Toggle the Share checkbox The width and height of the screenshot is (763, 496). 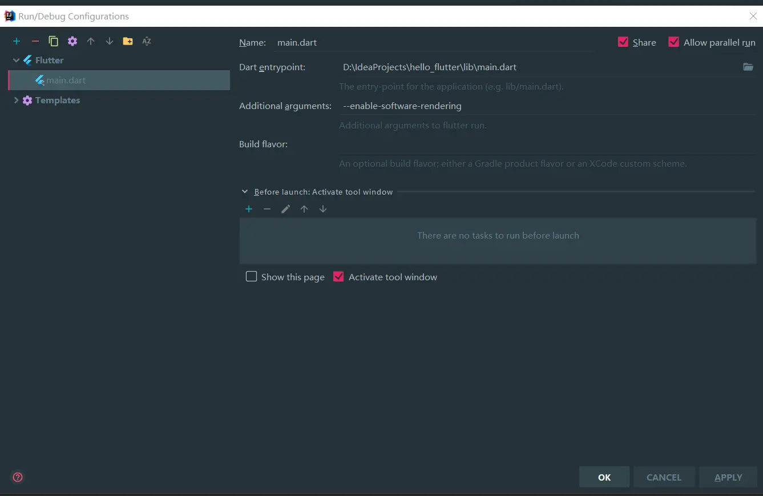click(623, 42)
